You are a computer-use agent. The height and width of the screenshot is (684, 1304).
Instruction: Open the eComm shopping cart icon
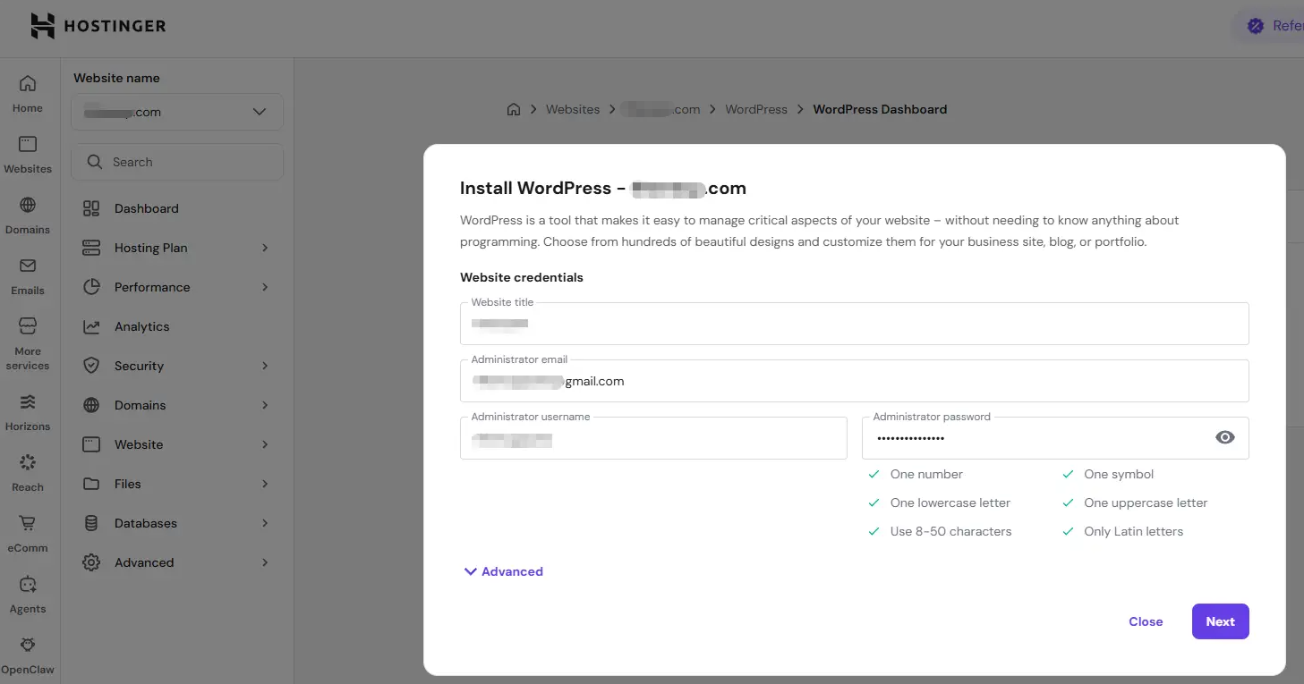(x=28, y=523)
